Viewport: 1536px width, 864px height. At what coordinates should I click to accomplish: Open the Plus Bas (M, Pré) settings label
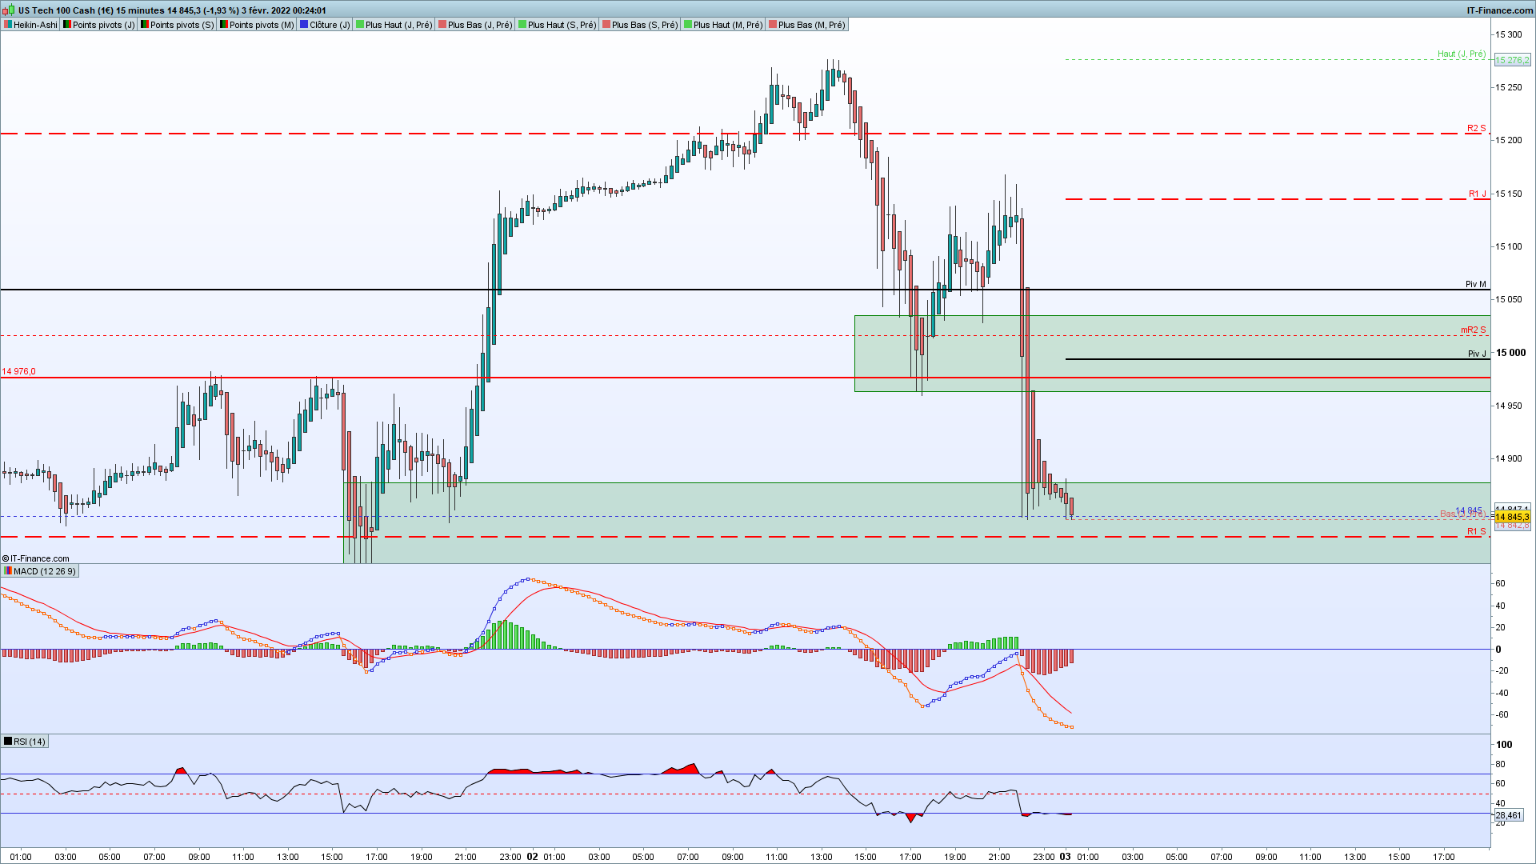click(811, 25)
